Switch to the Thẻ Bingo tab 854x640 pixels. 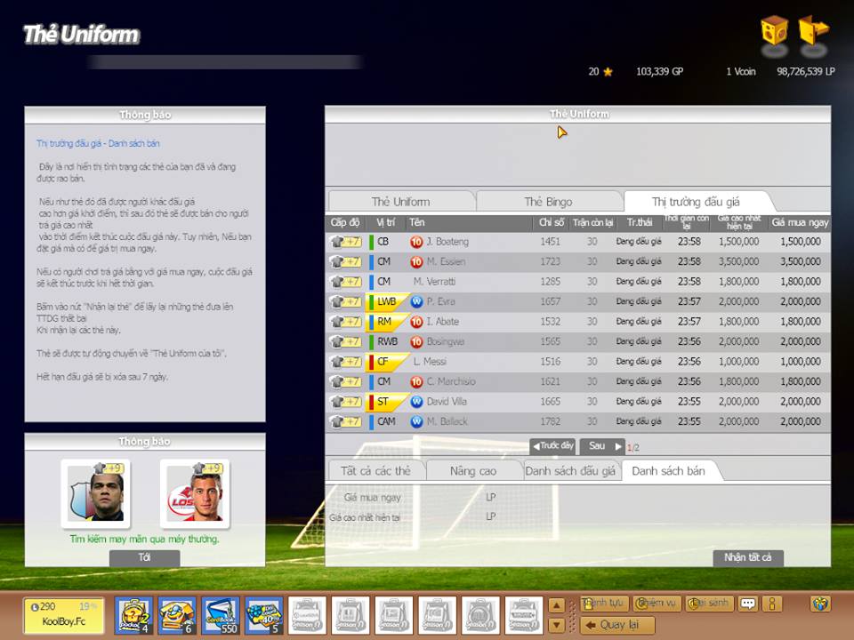coord(550,202)
